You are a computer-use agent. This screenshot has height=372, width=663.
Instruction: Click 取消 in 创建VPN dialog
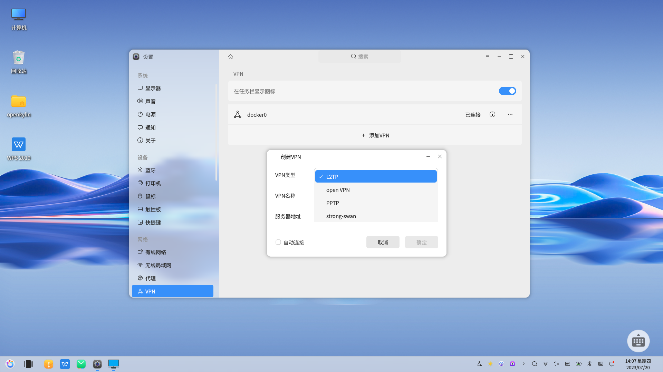pyautogui.click(x=383, y=242)
